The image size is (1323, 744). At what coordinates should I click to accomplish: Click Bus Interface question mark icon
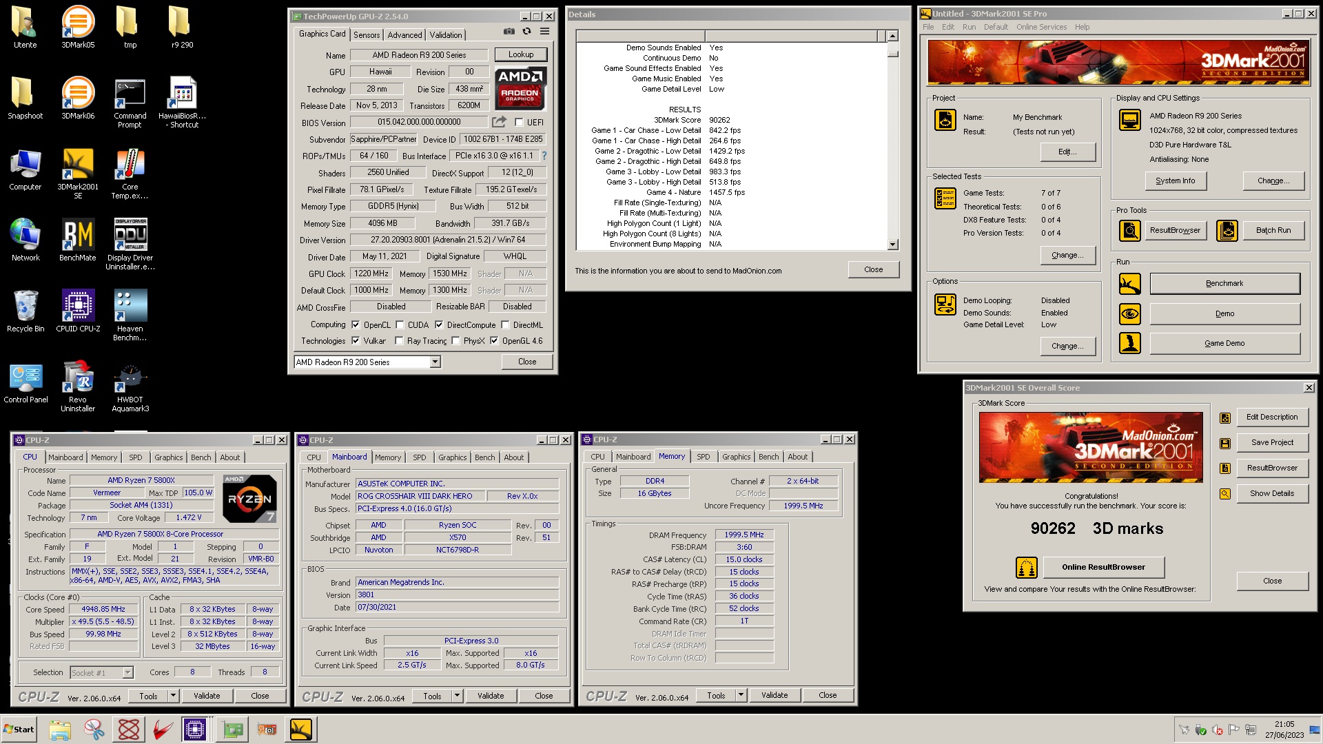click(x=544, y=156)
